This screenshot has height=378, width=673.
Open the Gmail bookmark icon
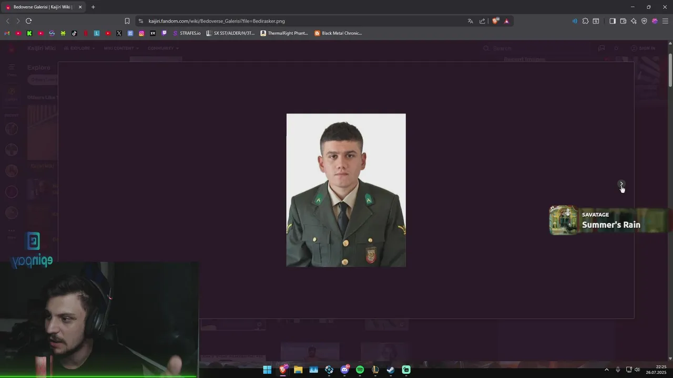(7, 33)
